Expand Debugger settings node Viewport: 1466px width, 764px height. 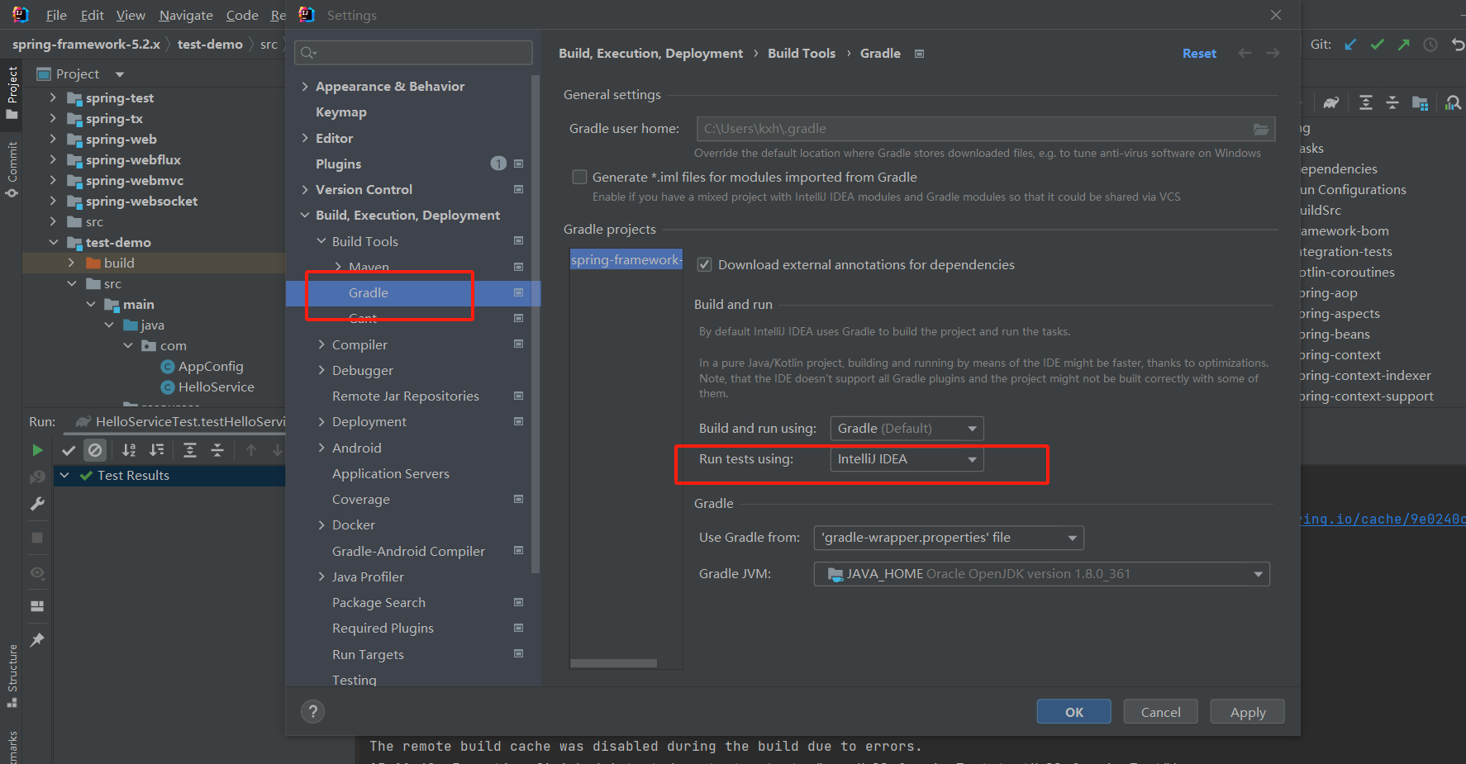(x=321, y=370)
